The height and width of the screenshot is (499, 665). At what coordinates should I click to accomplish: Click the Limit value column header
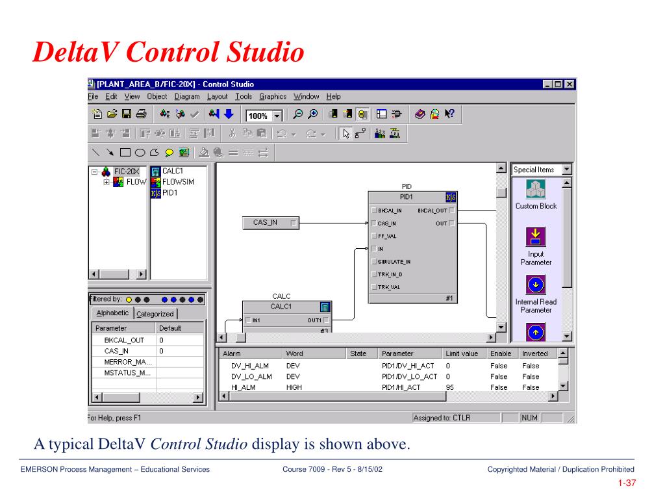click(x=464, y=353)
